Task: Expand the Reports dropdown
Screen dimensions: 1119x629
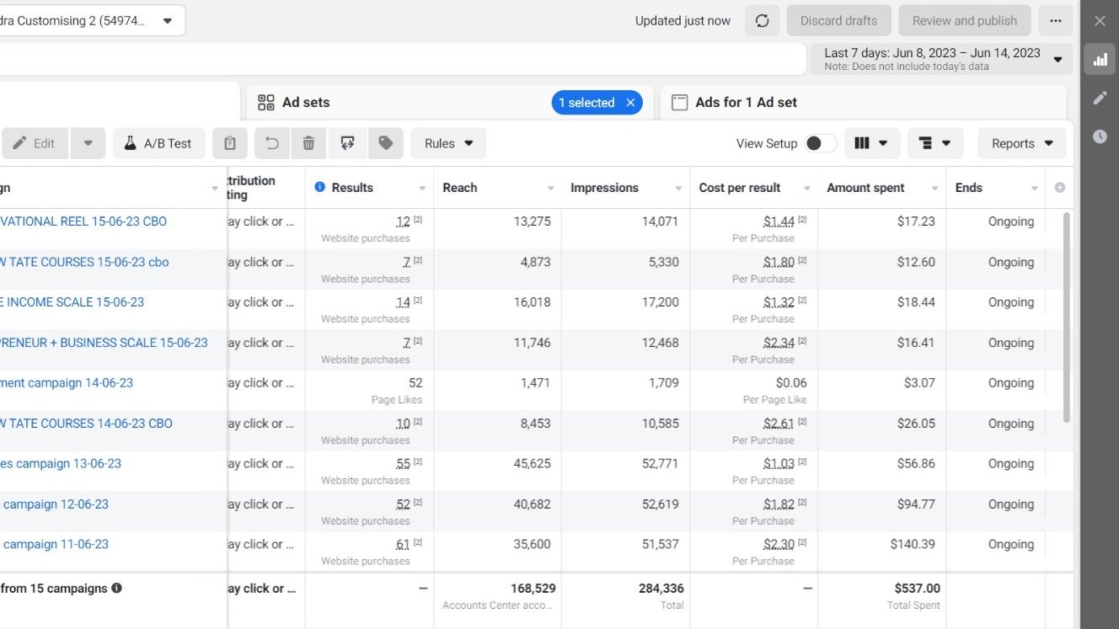Action: pos(1021,143)
